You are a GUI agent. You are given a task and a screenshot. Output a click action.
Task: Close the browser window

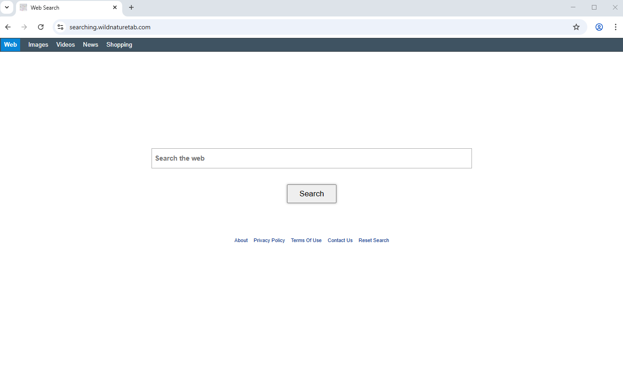[x=615, y=7]
